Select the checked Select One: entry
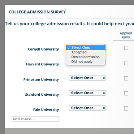The width and height of the screenshot is (134, 134). tap(86, 48)
